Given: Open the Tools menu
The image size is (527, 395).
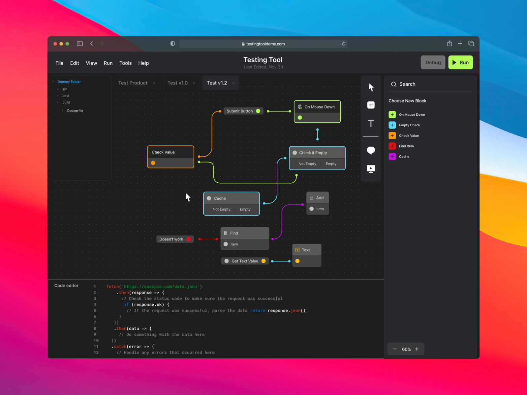Looking at the screenshot, I should pos(125,63).
